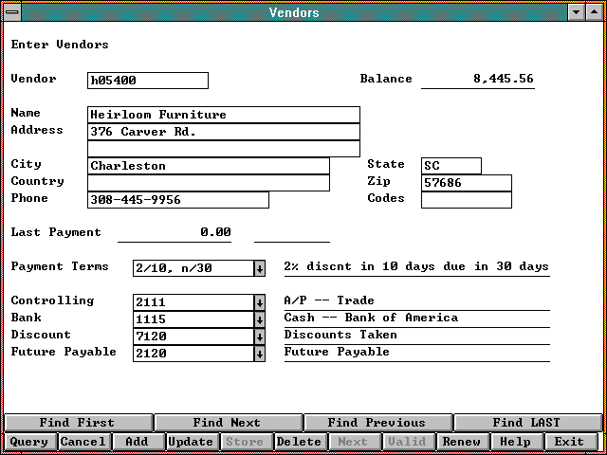Click the Update button

191,442
